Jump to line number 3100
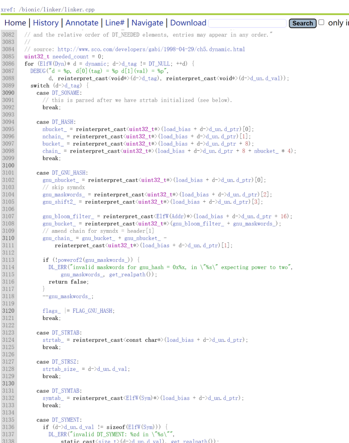349x443 pixels. click(x=8, y=166)
